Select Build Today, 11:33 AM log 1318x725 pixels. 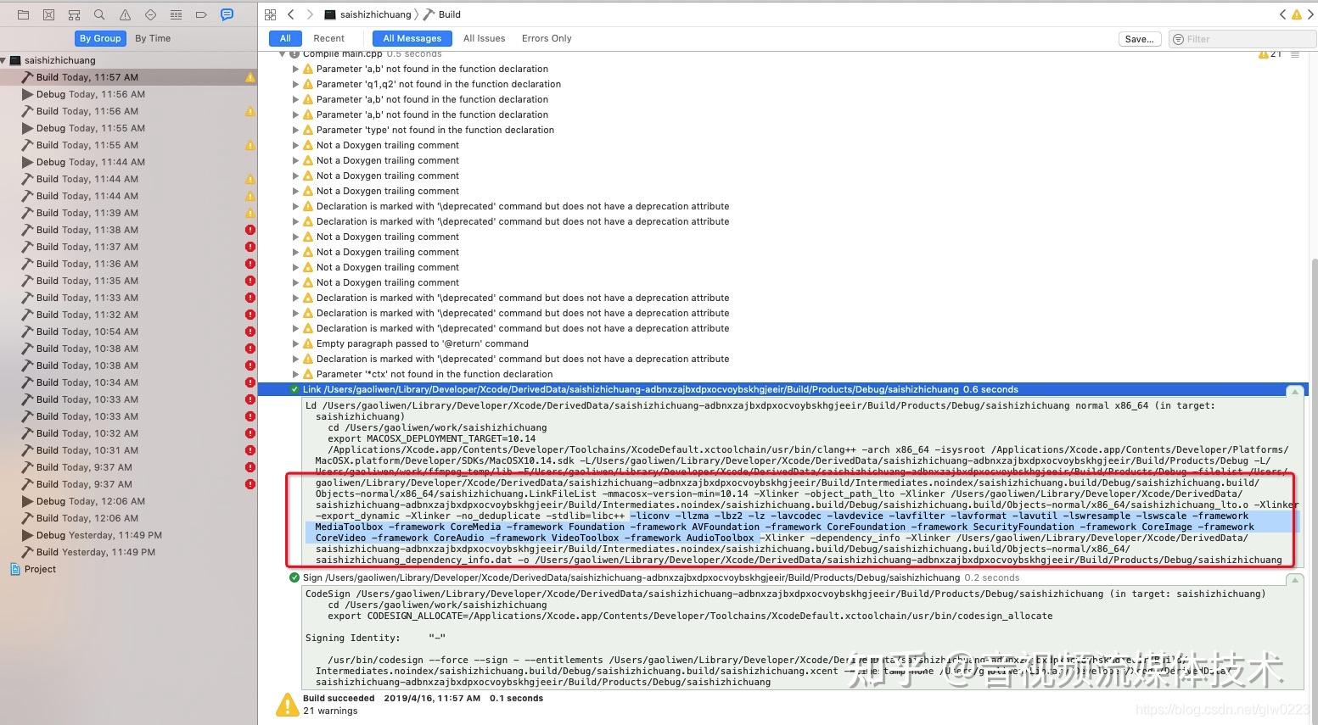(129, 298)
